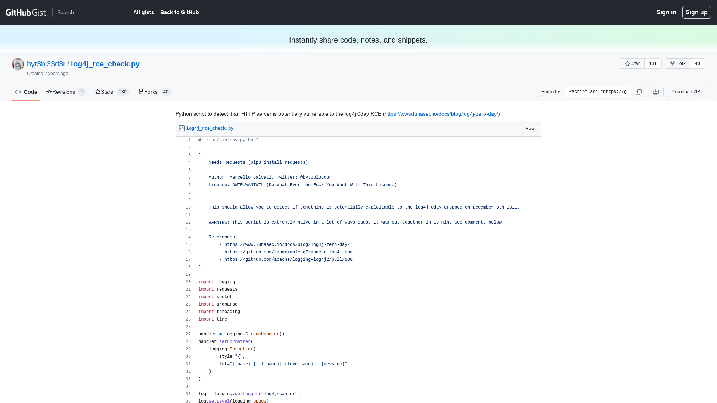The height and width of the screenshot is (403, 717).
Task: Click the 'import argparse' code line
Action: point(218,304)
